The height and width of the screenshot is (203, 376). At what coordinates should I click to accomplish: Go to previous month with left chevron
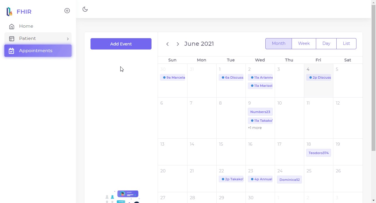(168, 44)
